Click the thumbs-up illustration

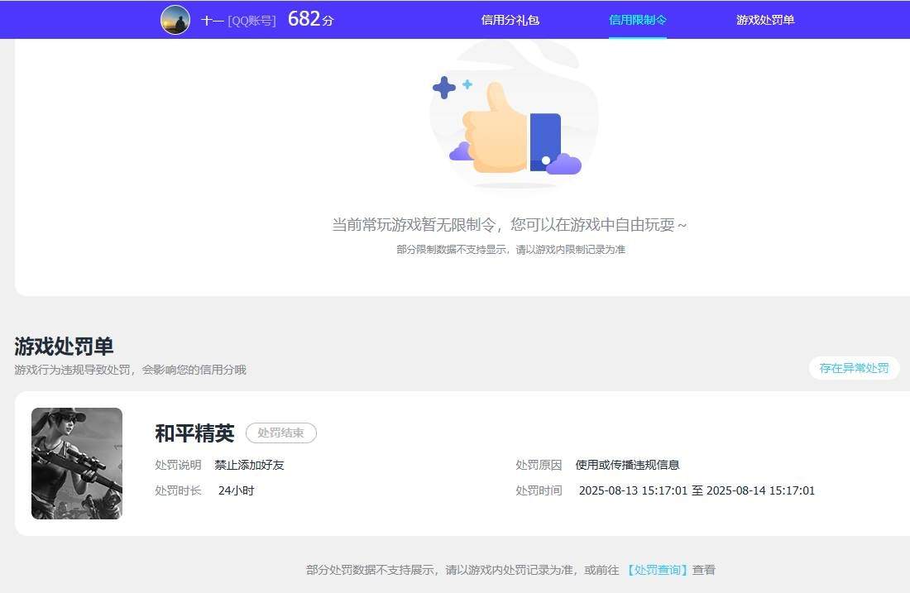513,116
